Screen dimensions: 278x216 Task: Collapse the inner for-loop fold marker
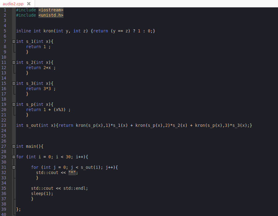(14, 167)
